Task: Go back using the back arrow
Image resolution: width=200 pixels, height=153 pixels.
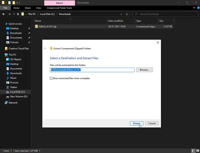Action: (x=3, y=14)
